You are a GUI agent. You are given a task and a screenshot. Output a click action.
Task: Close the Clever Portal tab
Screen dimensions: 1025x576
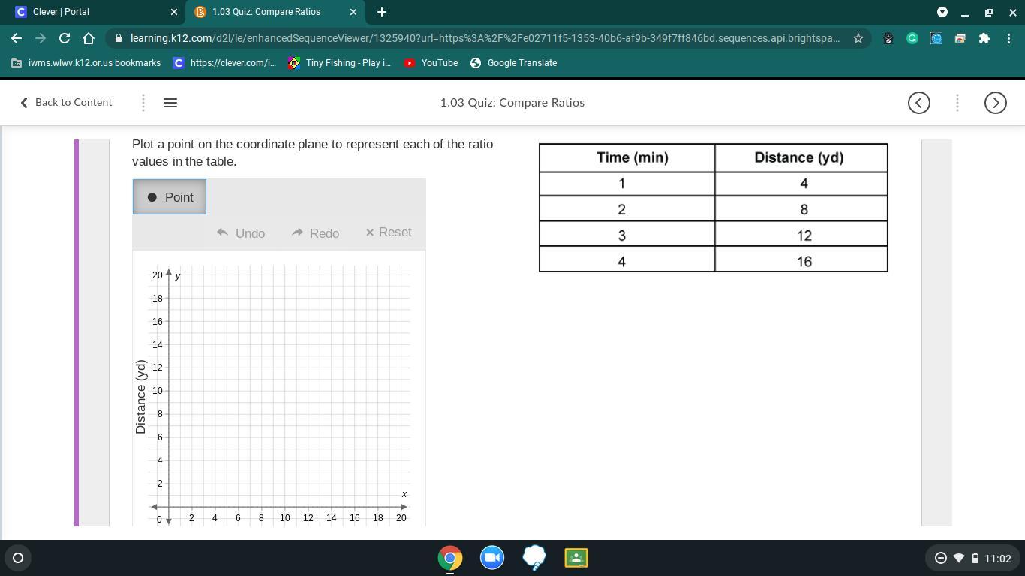click(174, 12)
